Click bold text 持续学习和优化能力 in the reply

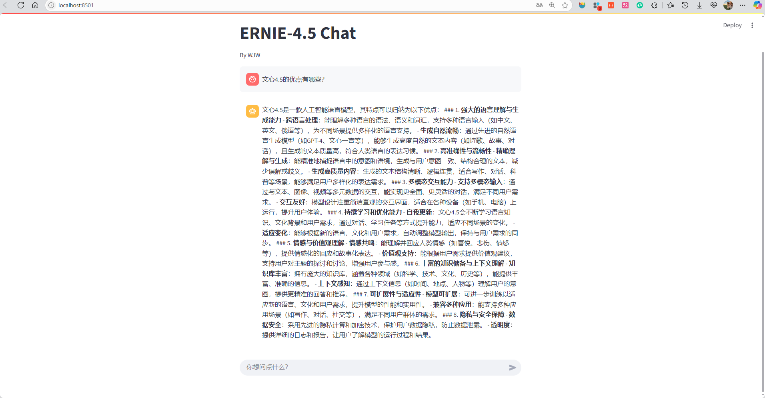[x=373, y=212]
